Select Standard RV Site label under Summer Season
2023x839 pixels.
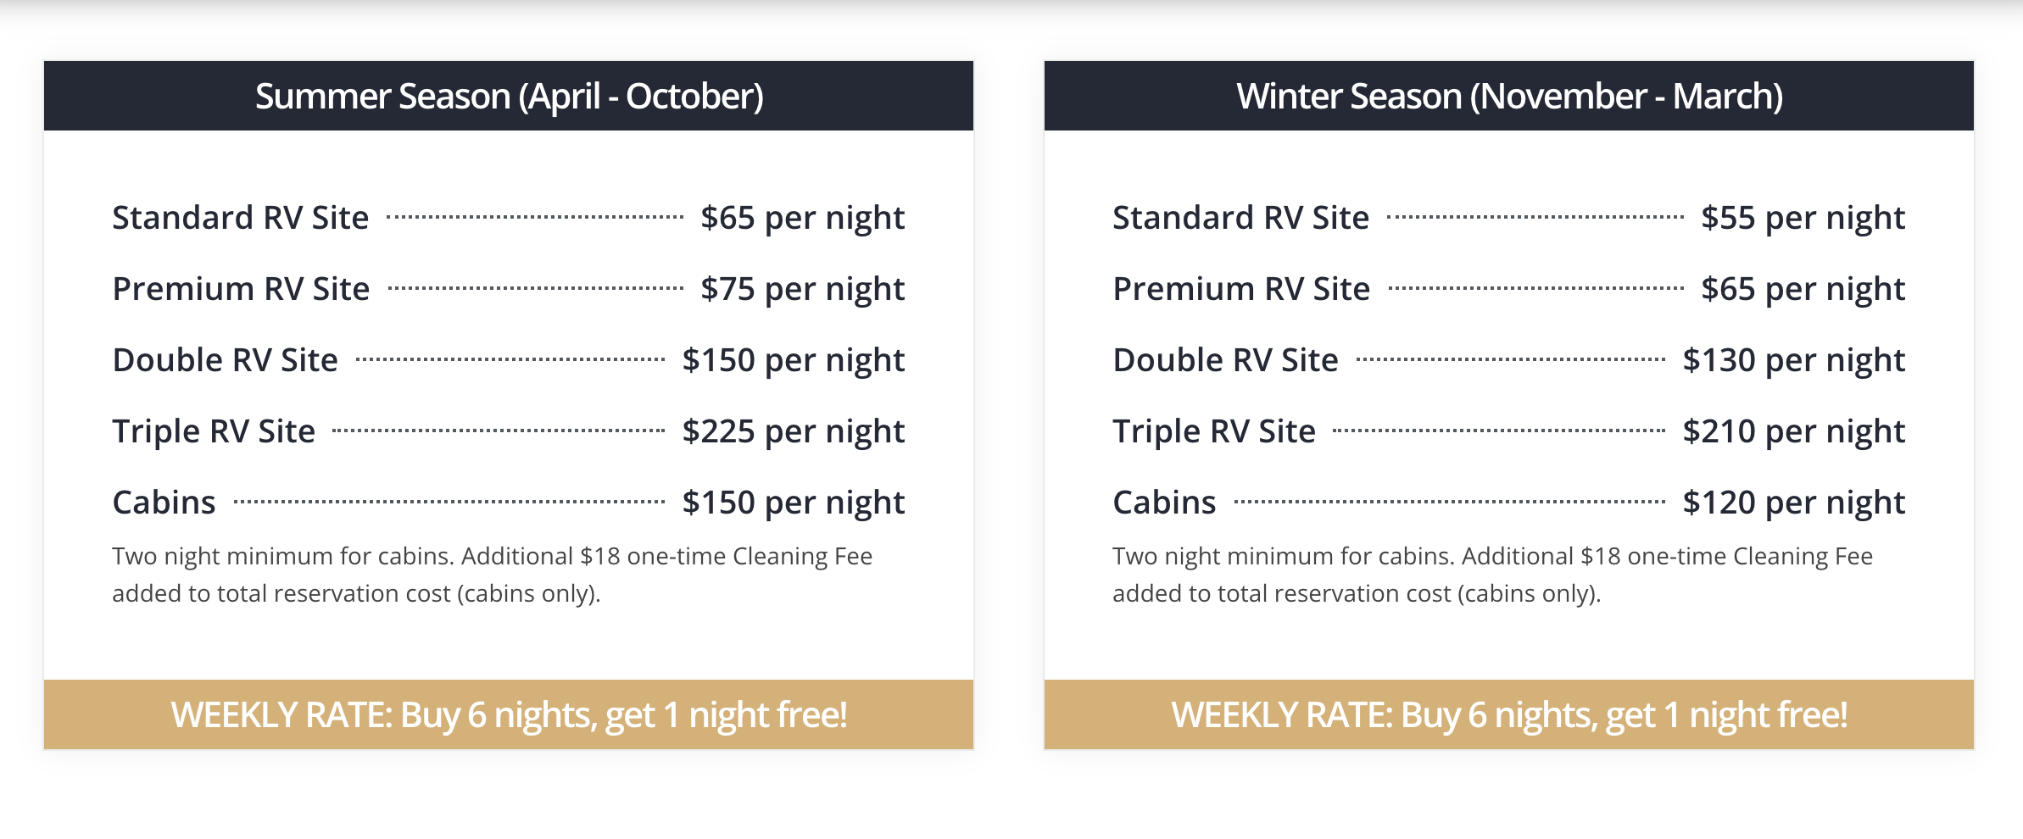241,218
